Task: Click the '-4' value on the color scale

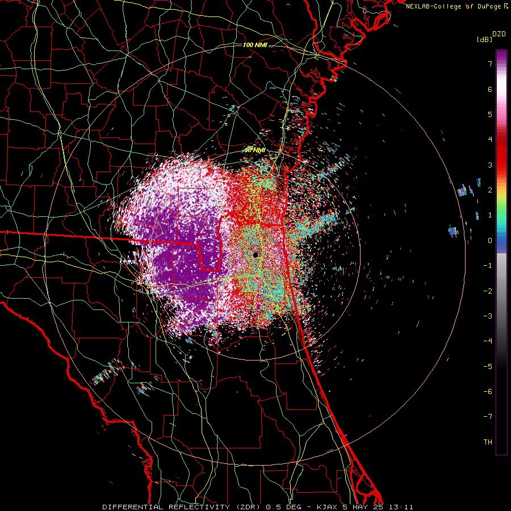Action: (488, 341)
